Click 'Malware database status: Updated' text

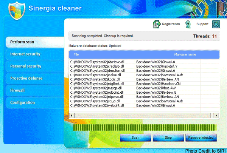point(95,46)
